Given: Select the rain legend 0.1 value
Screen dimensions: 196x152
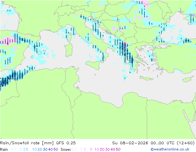Looking at the screenshot, I should (x=13, y=150).
